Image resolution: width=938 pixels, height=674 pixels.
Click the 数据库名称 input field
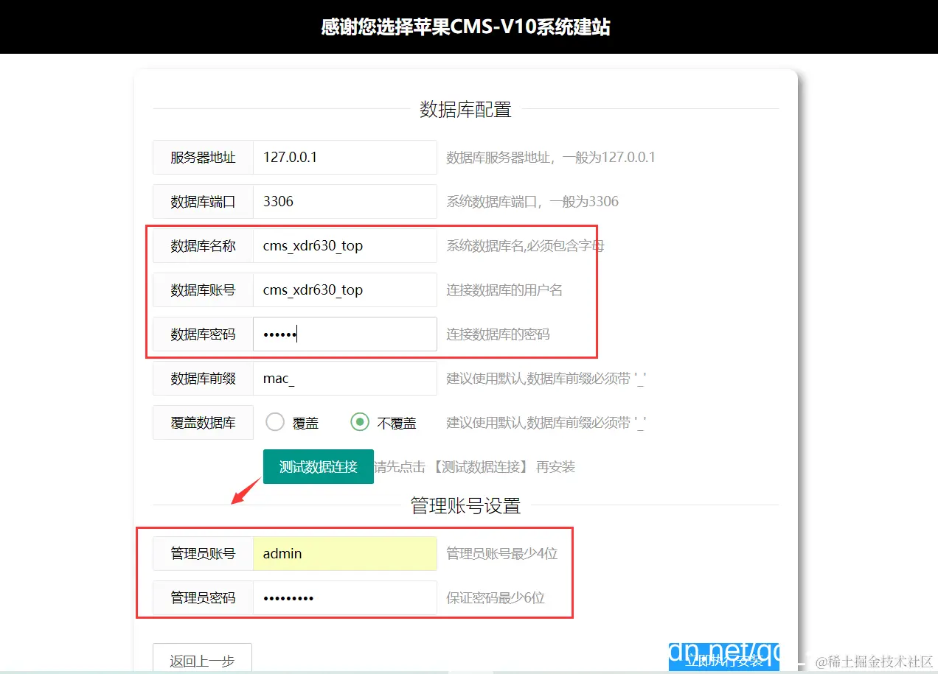coord(345,245)
